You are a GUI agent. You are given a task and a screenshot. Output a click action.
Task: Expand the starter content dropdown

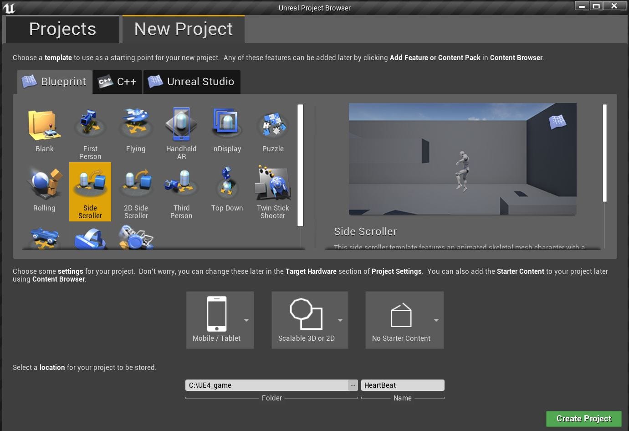[435, 320]
